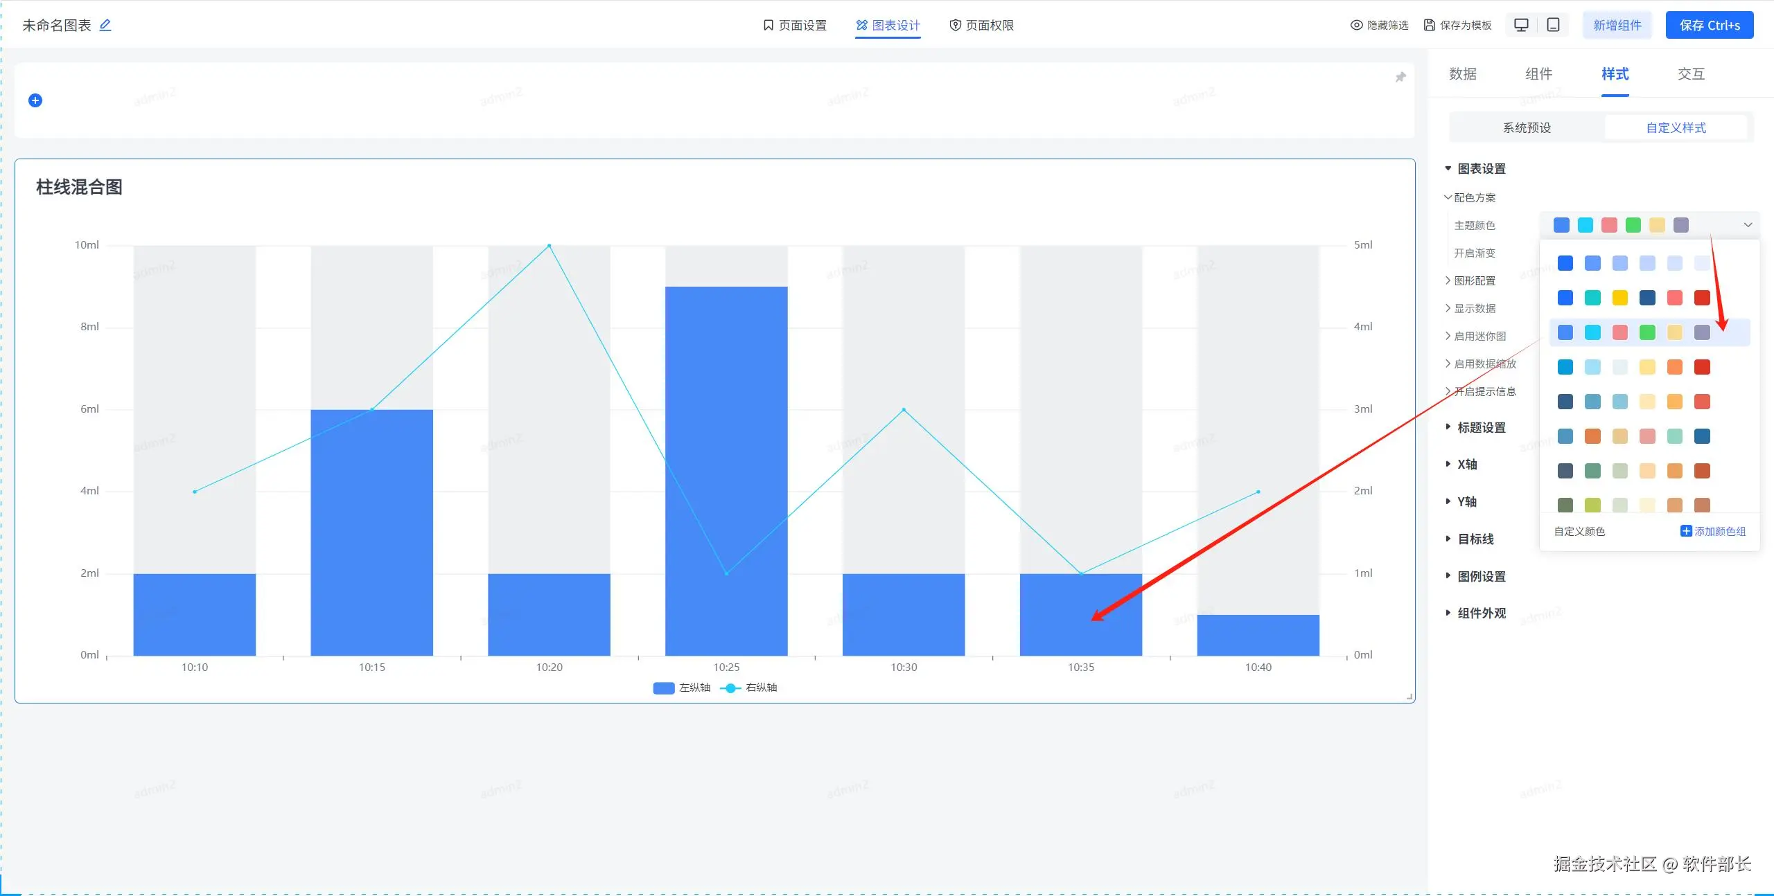Toggle the 右纵轴 legend series
Image resolution: width=1774 pixels, height=896 pixels.
click(749, 688)
